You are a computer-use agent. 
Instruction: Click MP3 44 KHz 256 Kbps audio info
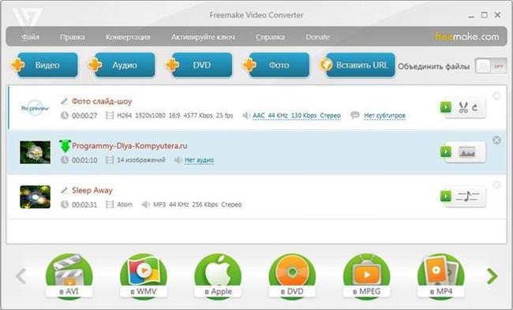pos(197,204)
